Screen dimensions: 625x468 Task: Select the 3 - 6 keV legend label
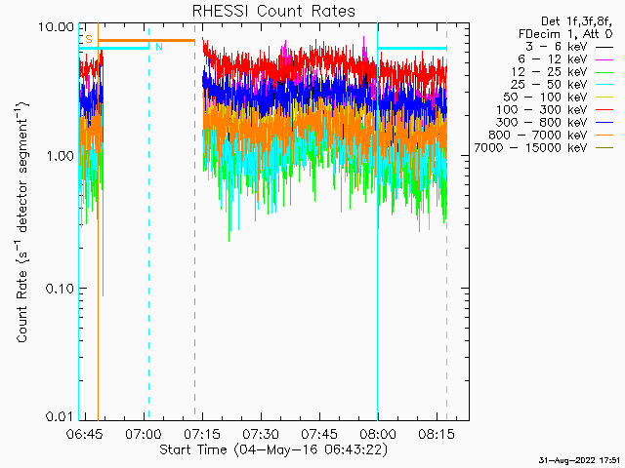point(556,47)
